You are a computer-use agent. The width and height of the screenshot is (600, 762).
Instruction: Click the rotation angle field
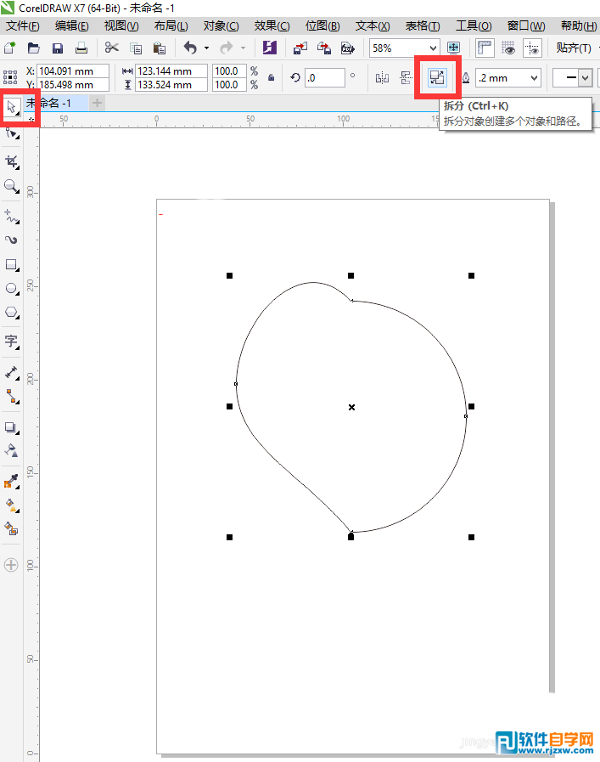point(325,78)
